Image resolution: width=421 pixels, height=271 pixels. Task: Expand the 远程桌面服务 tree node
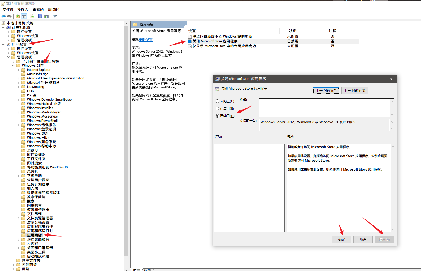point(19,239)
